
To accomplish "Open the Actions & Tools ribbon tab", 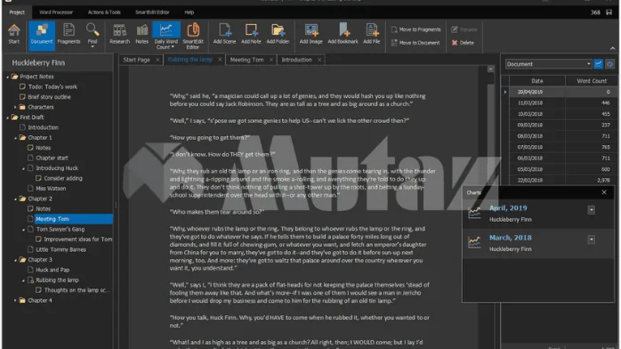I will 104,12.
